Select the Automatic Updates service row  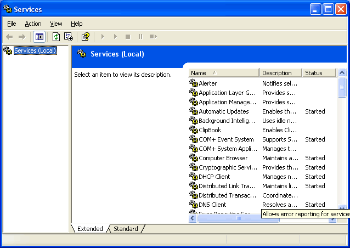223,111
